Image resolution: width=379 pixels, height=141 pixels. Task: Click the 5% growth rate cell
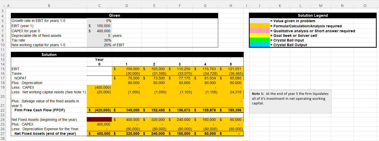coord(99,21)
